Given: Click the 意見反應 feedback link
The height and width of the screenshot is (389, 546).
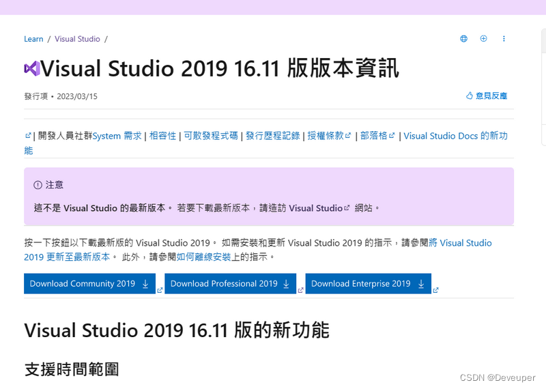Looking at the screenshot, I should (491, 96).
